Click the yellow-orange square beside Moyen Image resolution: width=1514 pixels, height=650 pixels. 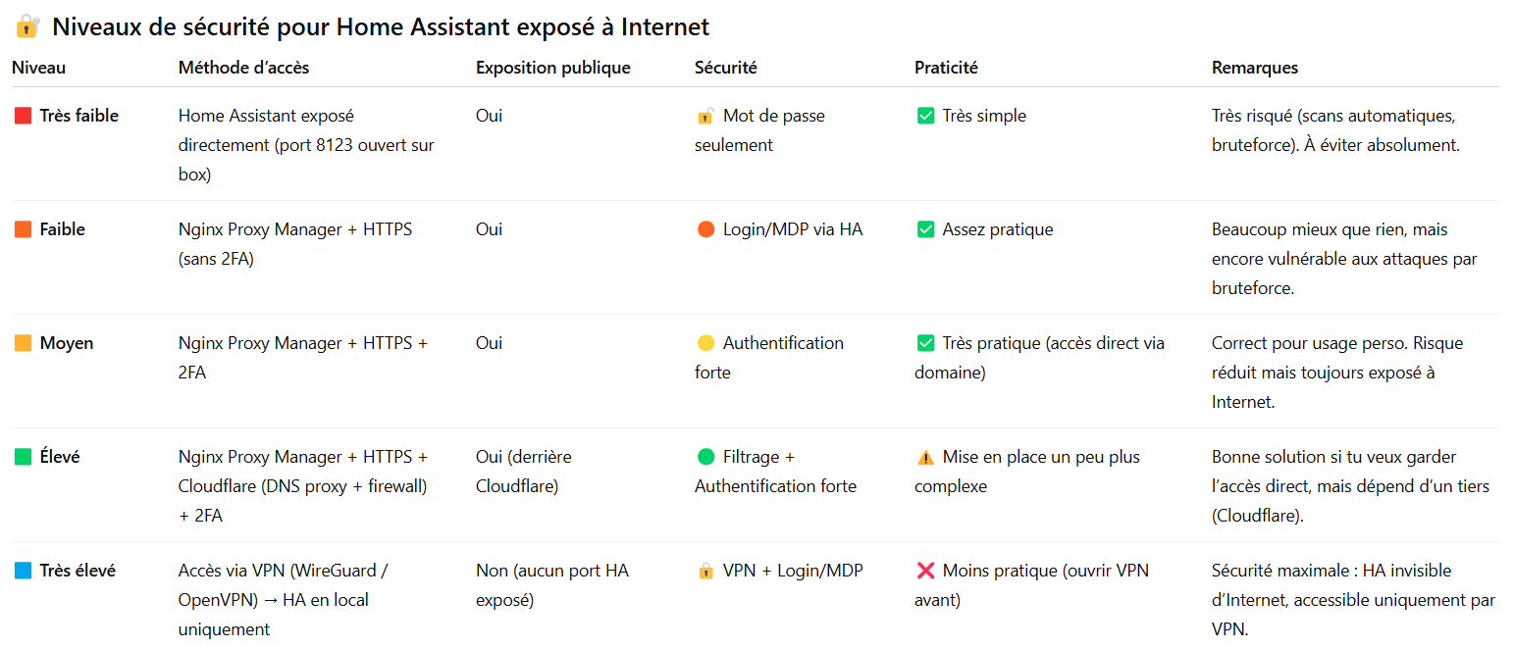tap(23, 343)
